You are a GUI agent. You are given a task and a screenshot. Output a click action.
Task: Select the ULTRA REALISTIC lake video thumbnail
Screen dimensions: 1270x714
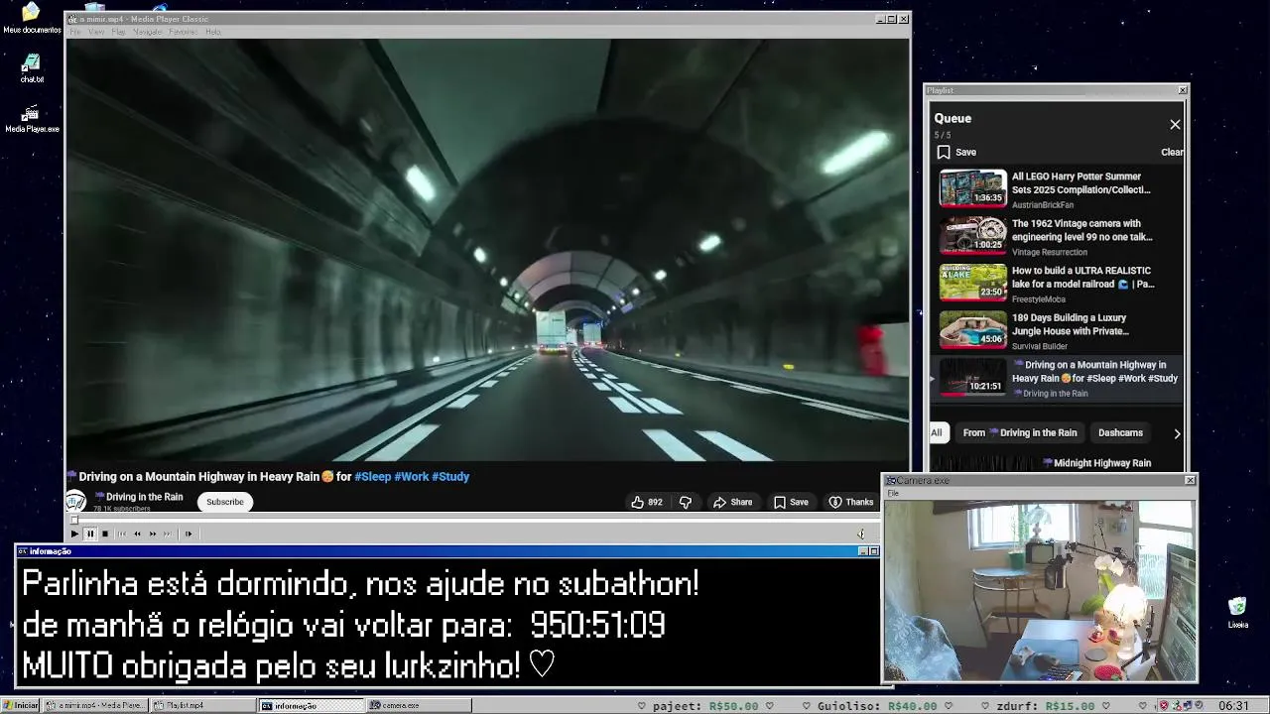click(973, 282)
